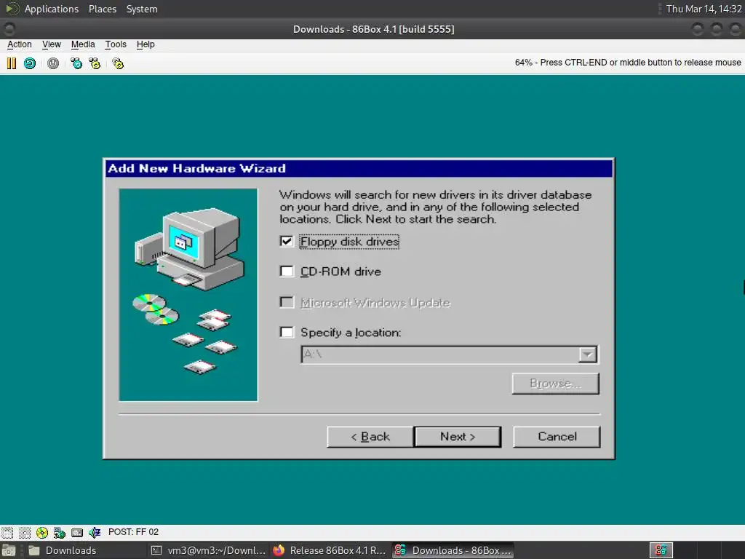
Task: Switch to the terminal vm3@vm3 taskbar window
Action: [209, 550]
